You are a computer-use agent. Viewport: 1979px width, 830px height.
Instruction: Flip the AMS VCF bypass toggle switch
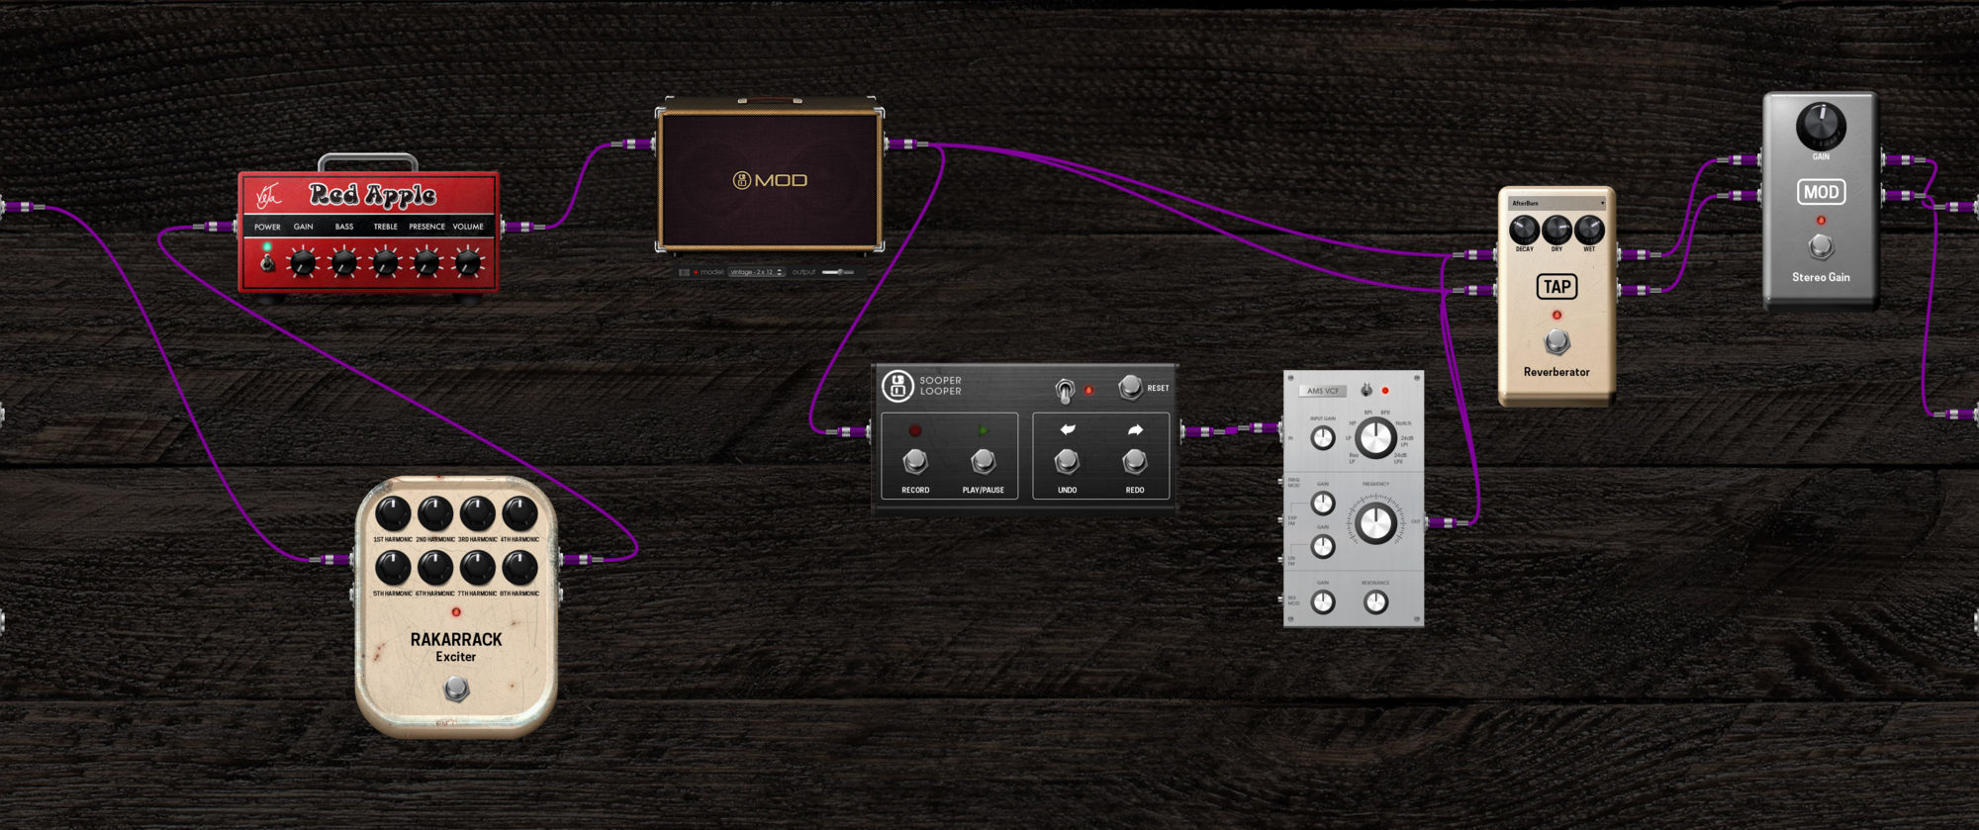pos(1366,390)
